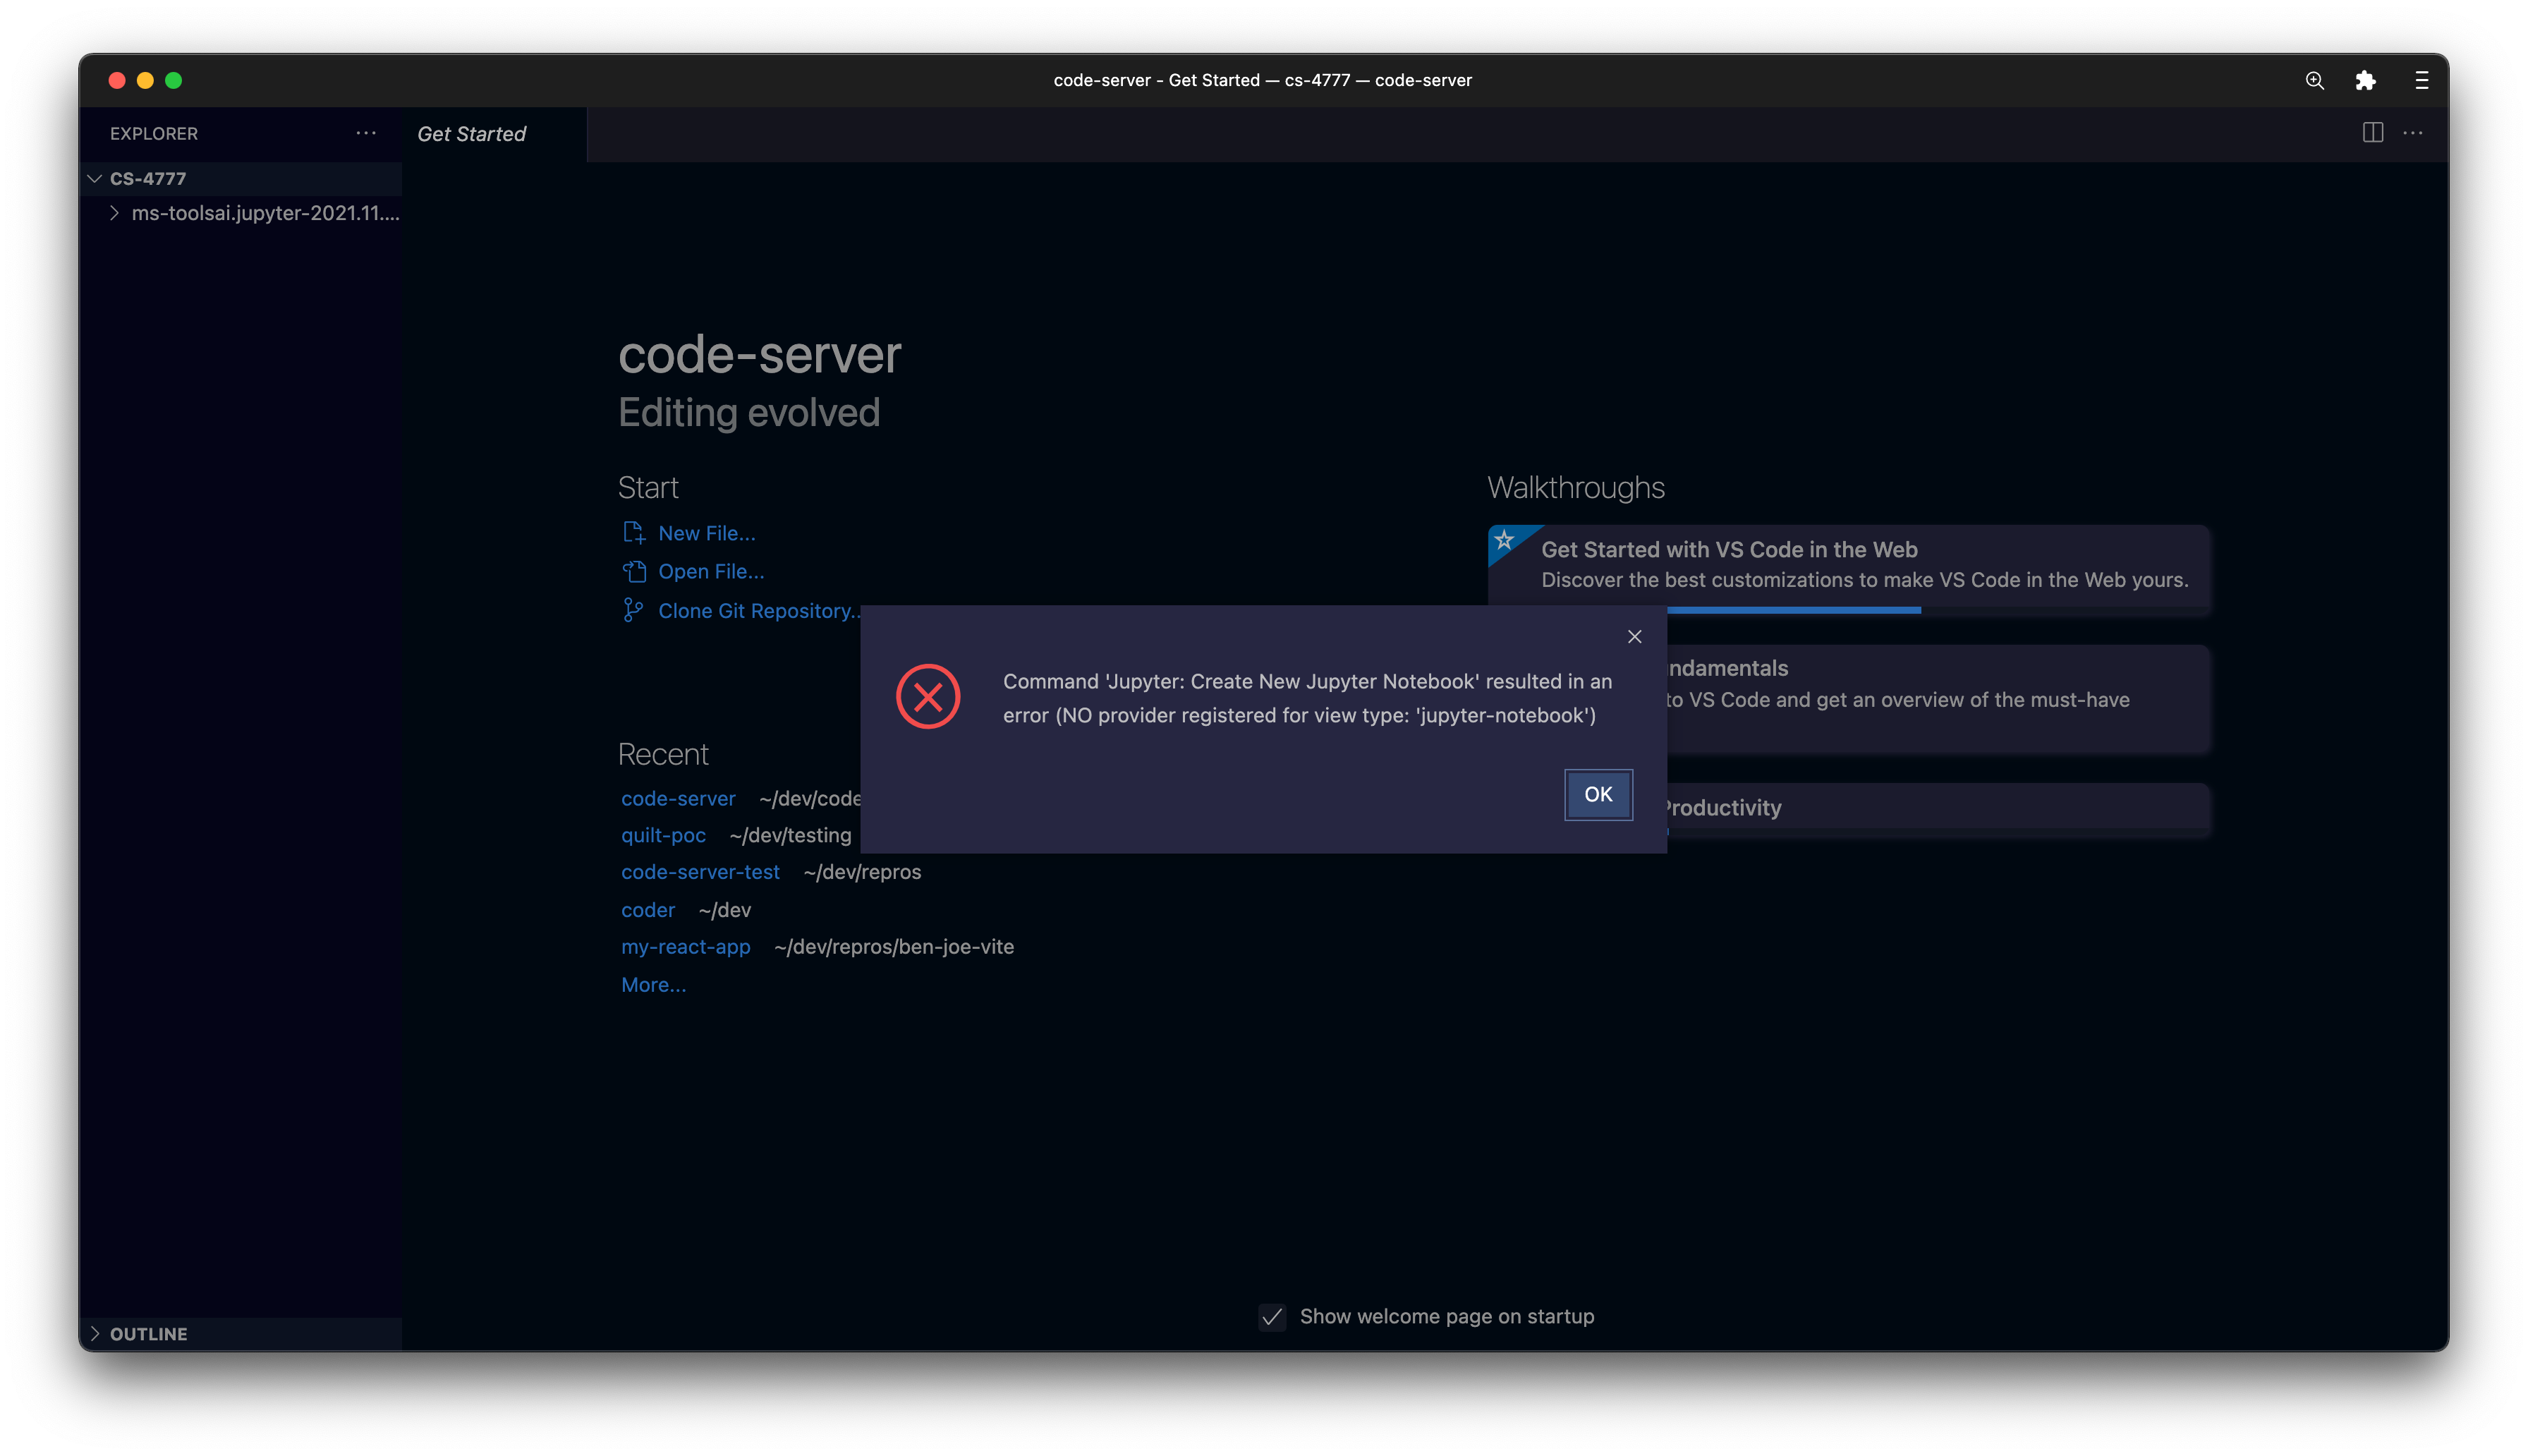Open the quilt-poc recent project
Screen dimensions: 2528x1456
pos(663,835)
